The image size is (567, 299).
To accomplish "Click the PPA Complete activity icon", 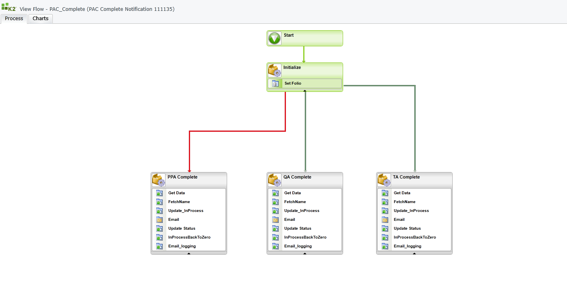I will point(159,180).
